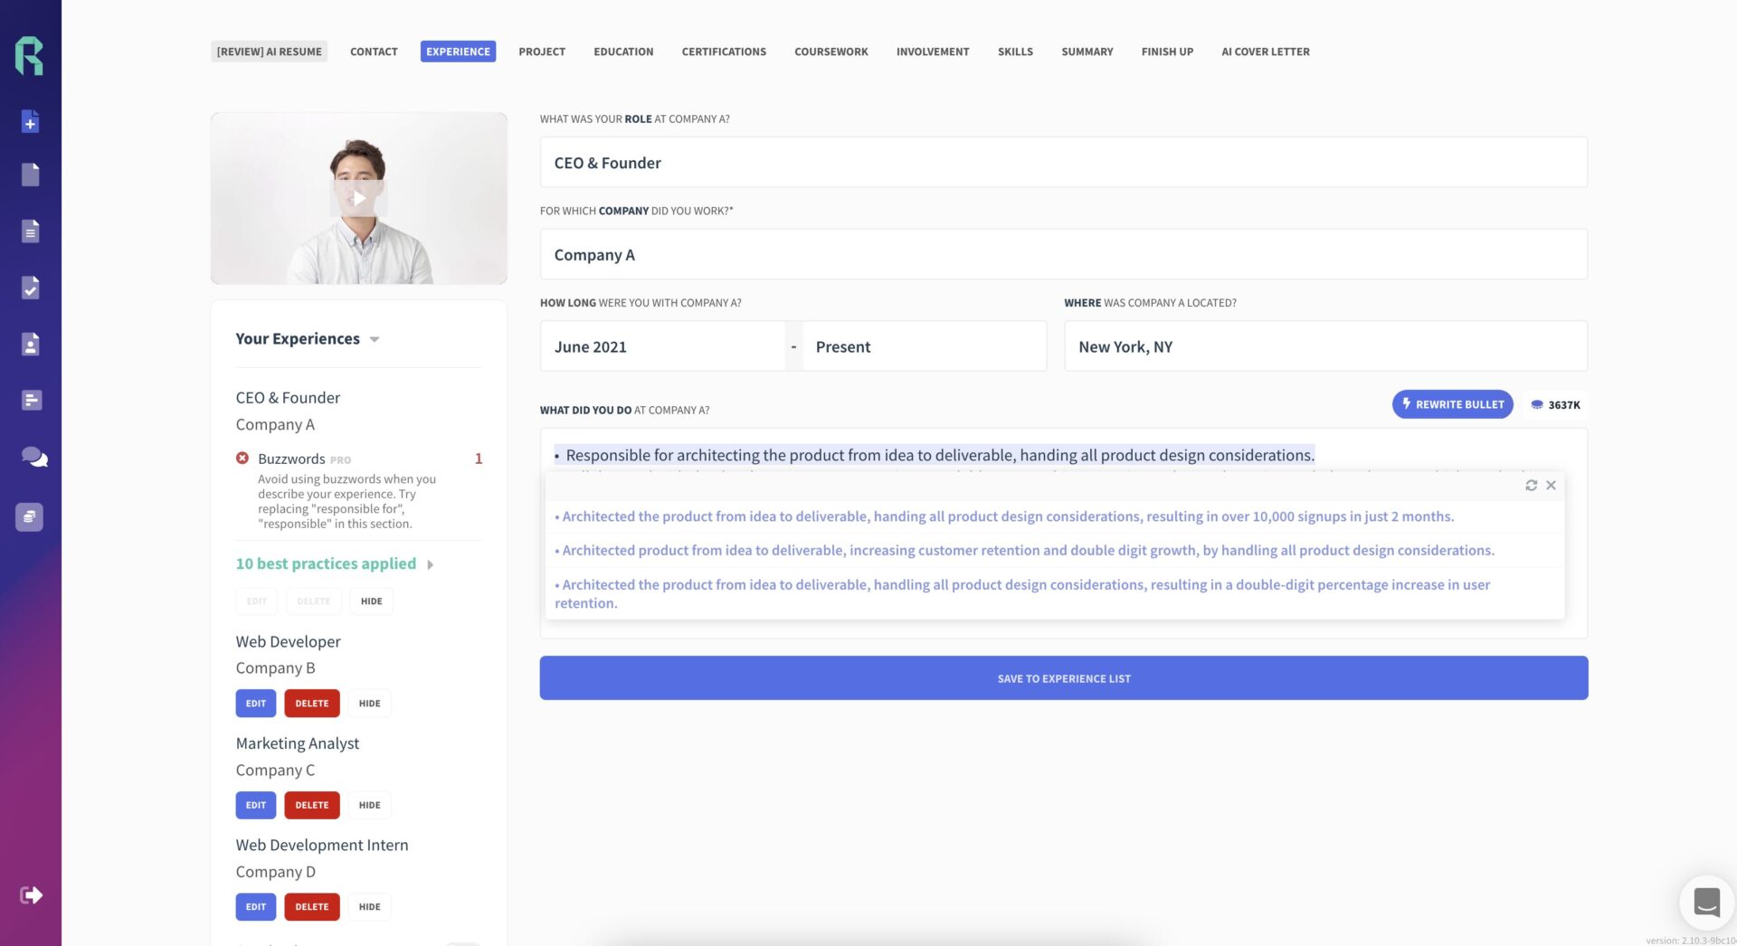Expand the 10 best practices applied section
1737x946 pixels.
432,563
